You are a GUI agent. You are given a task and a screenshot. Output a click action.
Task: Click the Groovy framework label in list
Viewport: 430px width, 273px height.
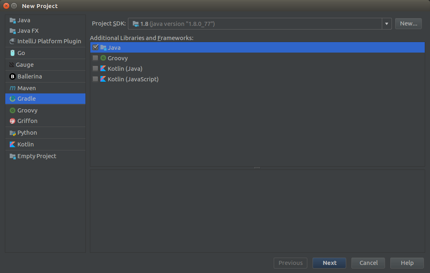(118, 58)
